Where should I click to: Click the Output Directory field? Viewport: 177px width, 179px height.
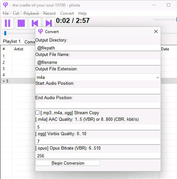[x=98, y=48]
